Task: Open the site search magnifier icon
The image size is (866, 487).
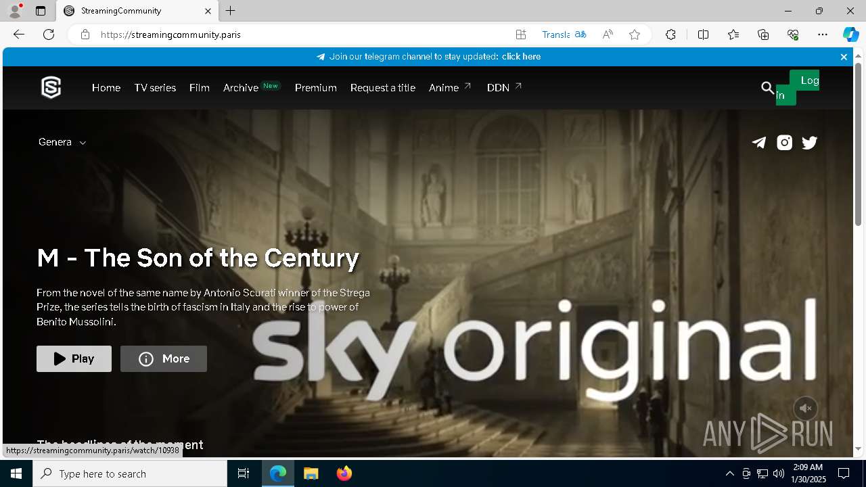Action: point(767,87)
